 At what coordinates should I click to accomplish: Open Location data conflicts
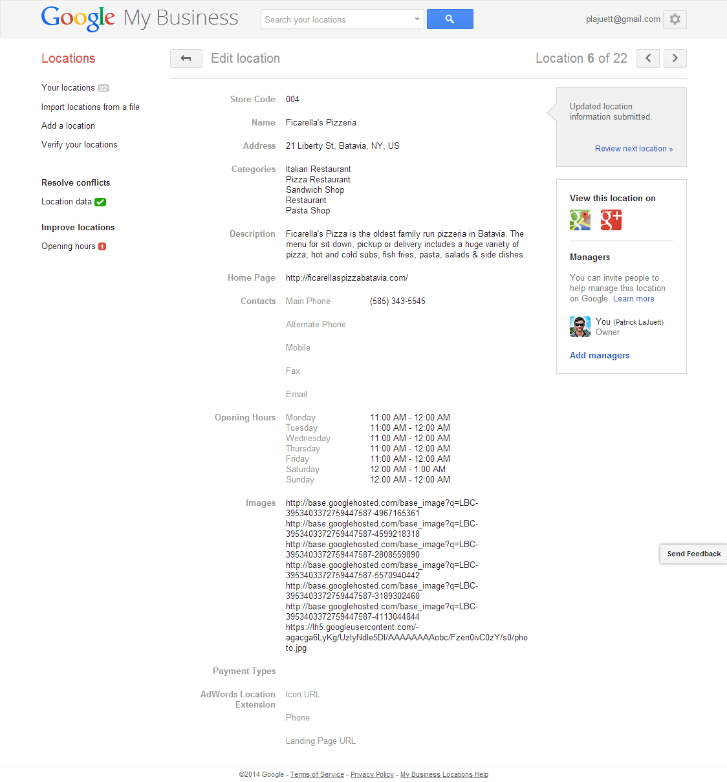click(x=67, y=202)
